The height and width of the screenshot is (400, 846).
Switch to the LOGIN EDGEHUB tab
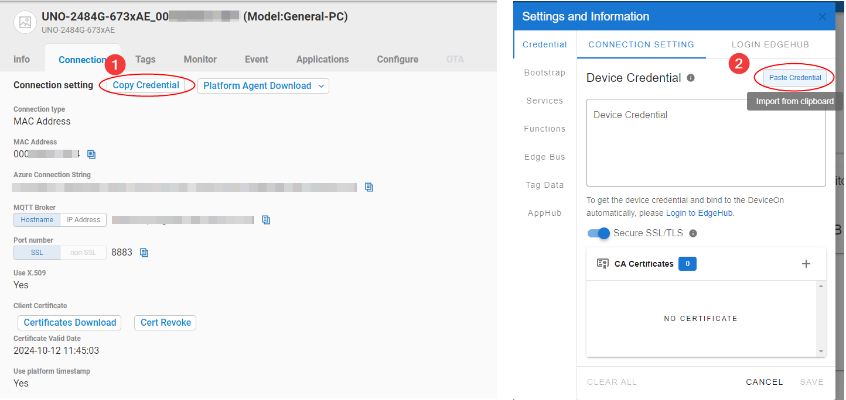pyautogui.click(x=770, y=44)
